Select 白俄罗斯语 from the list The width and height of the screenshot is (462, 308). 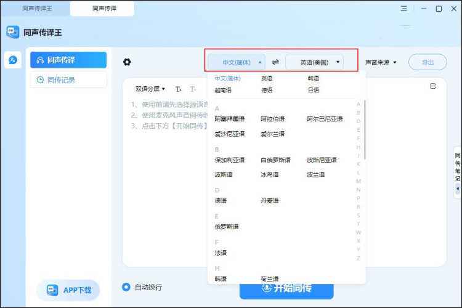[x=275, y=160]
